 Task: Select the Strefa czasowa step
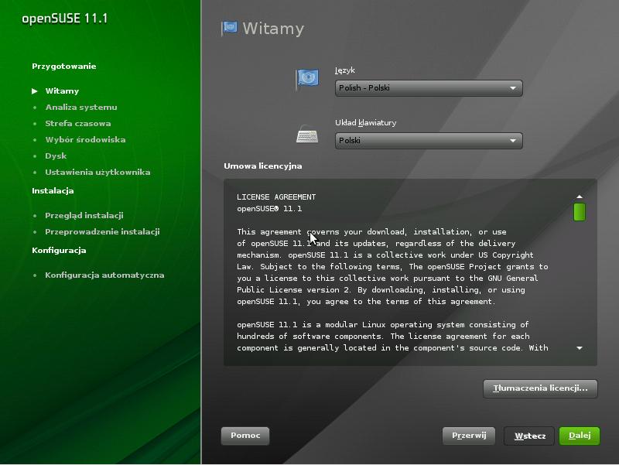(78, 124)
